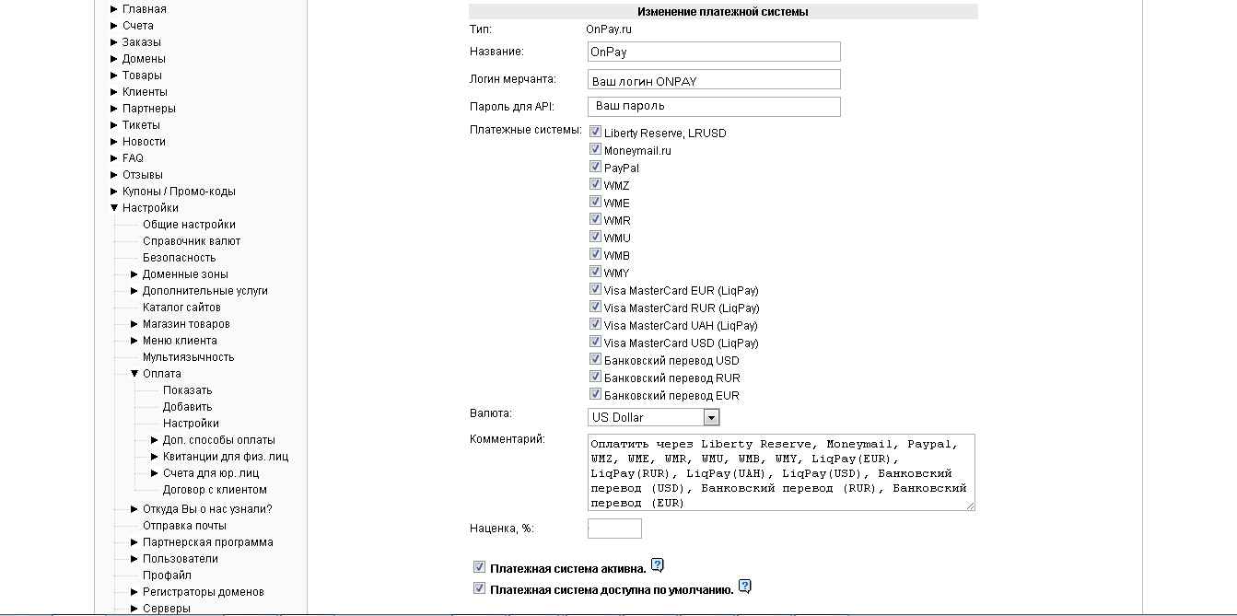Uncheck the PayPal payment system checkbox

(595, 167)
